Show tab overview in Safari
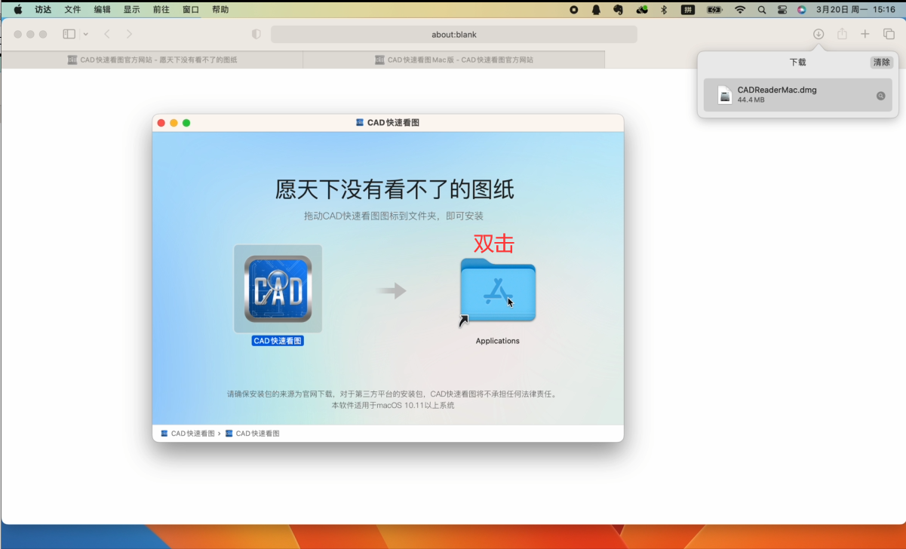This screenshot has height=549, width=906. coord(889,34)
